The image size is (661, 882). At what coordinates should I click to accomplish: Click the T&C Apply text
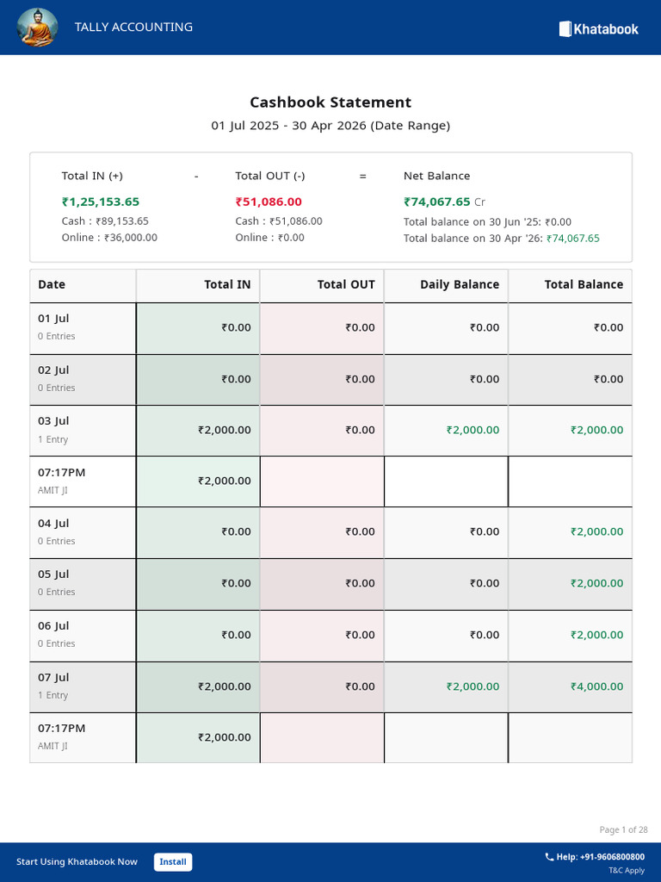point(627,870)
